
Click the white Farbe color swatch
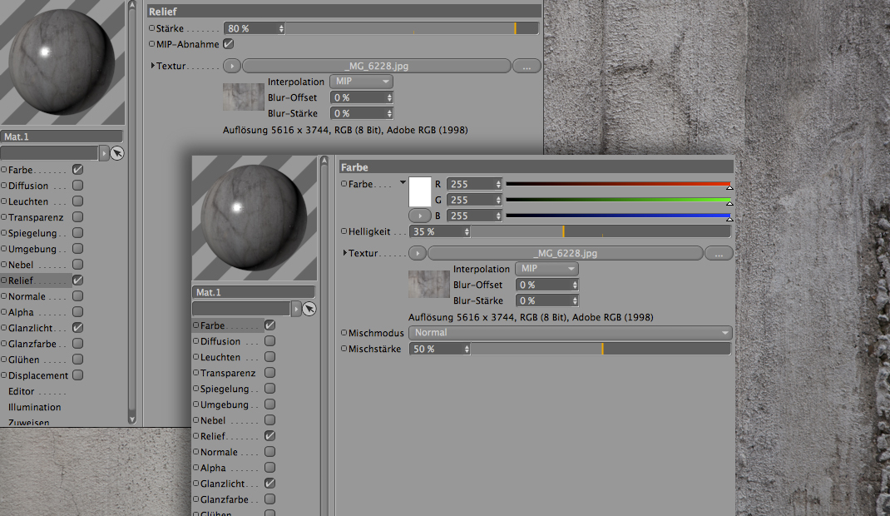pos(420,191)
